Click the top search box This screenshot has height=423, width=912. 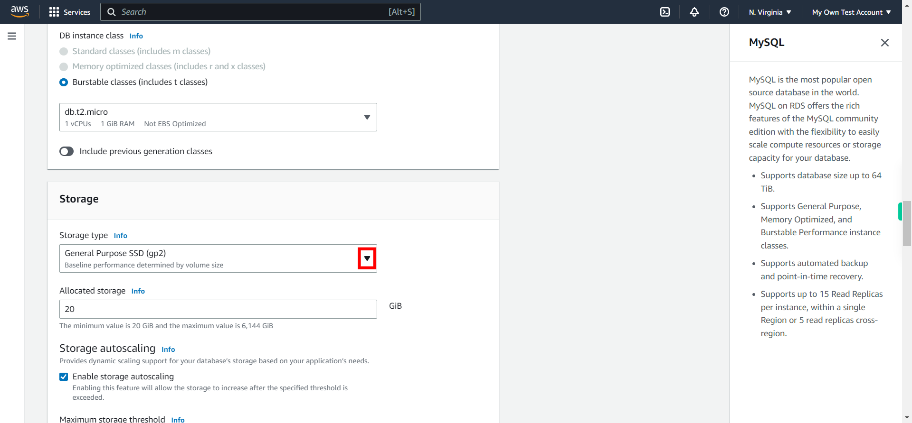point(260,12)
